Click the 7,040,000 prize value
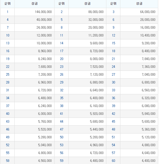This screenshot has width=159, height=164. tap(148, 75)
